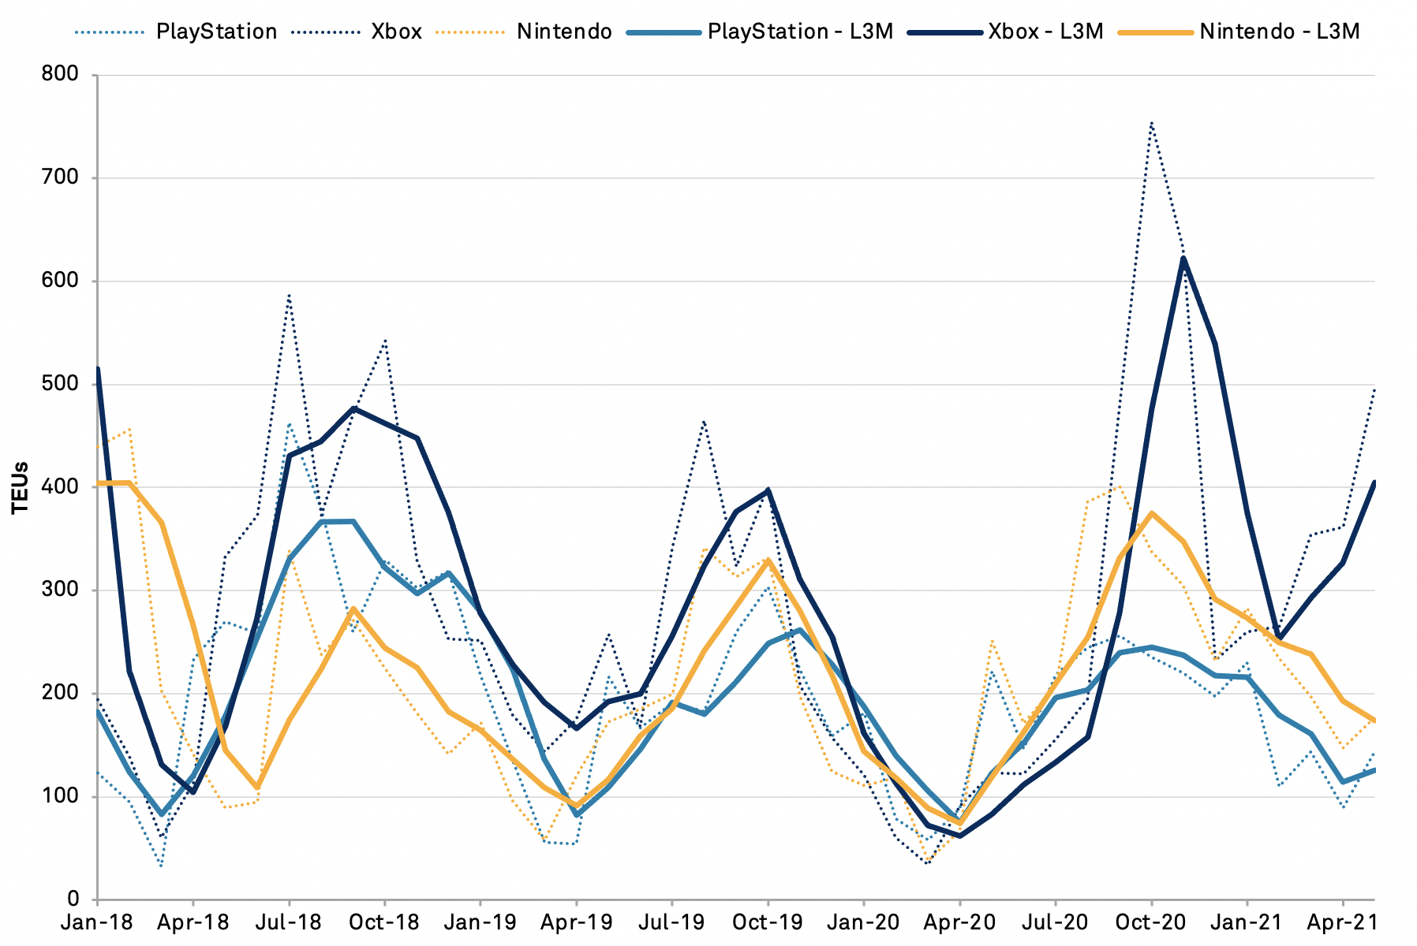Select the Apr-20 x-axis label

(959, 922)
